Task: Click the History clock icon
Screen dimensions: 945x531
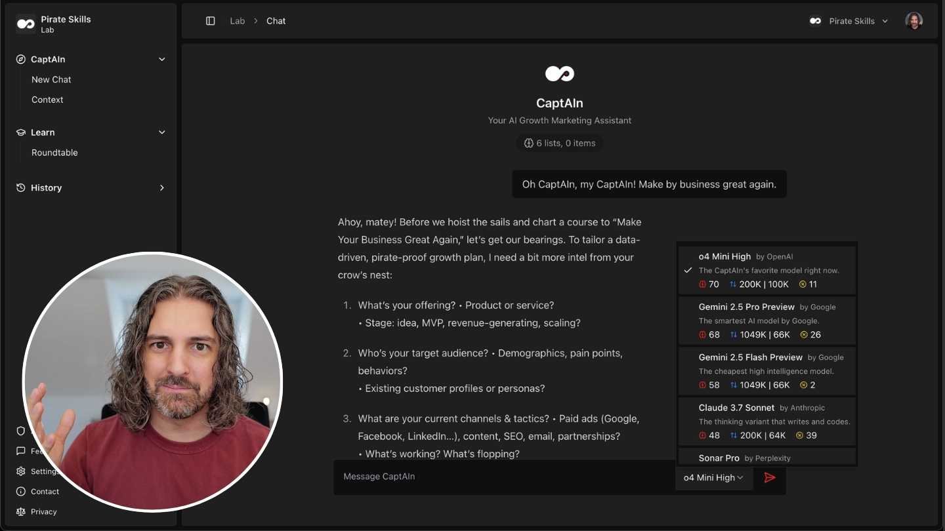Action: 21,187
